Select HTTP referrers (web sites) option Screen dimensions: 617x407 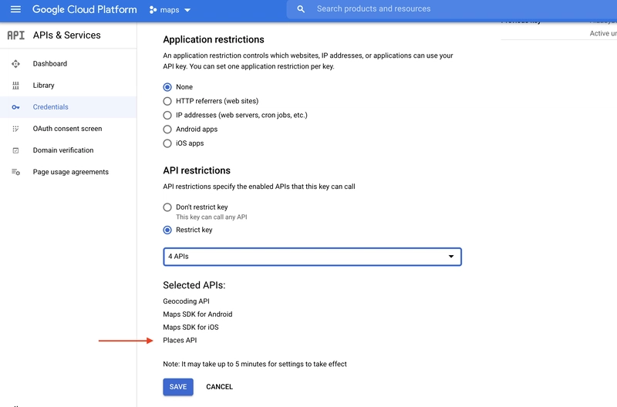point(167,101)
